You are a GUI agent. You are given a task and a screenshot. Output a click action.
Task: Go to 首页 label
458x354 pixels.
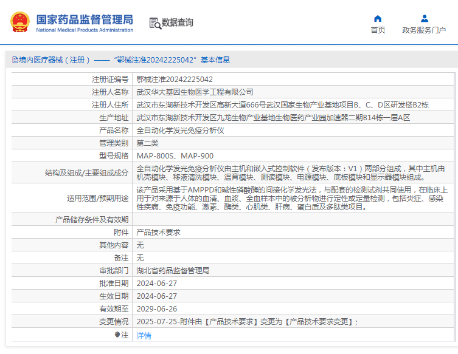point(378,30)
